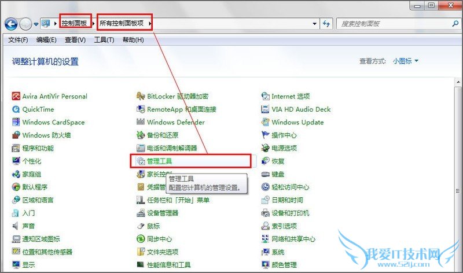Open the 操作中心 flag icon
The width and height of the screenshot is (463, 273).
[266, 135]
